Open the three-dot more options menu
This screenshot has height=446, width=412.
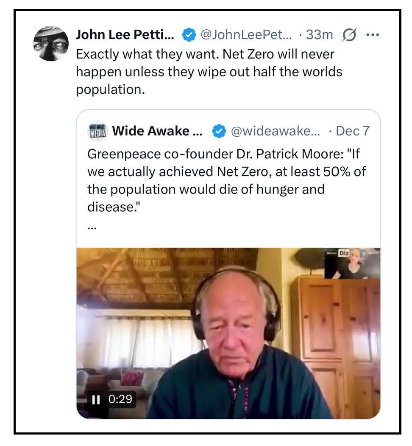pyautogui.click(x=372, y=35)
